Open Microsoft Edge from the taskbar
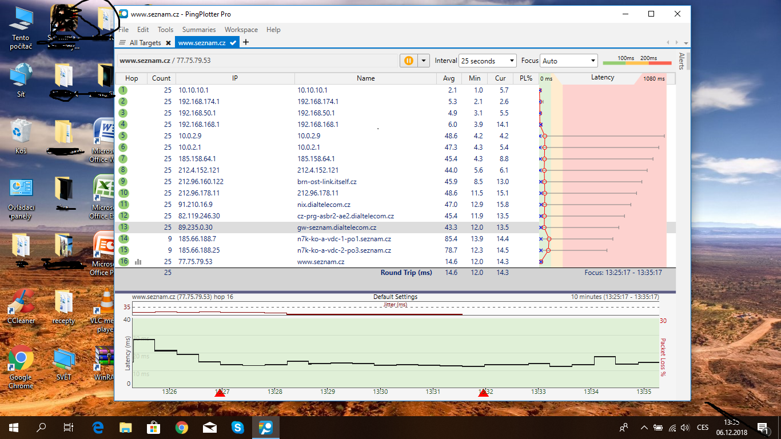 click(97, 428)
